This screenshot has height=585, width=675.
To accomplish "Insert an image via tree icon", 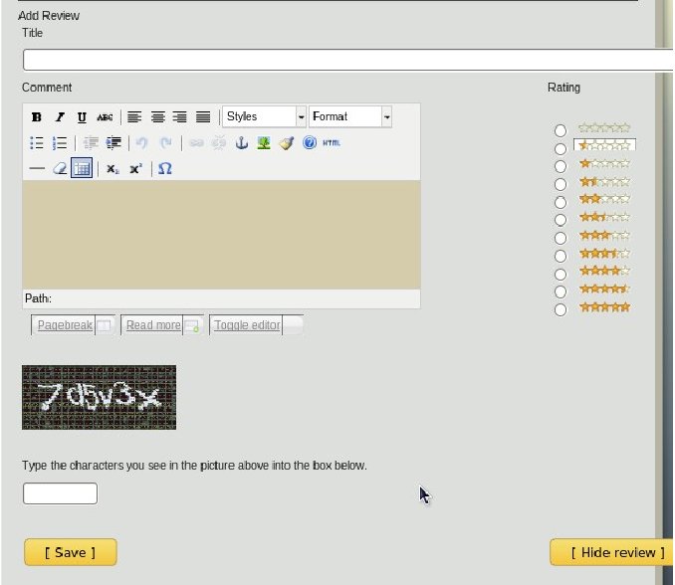I will point(264,143).
